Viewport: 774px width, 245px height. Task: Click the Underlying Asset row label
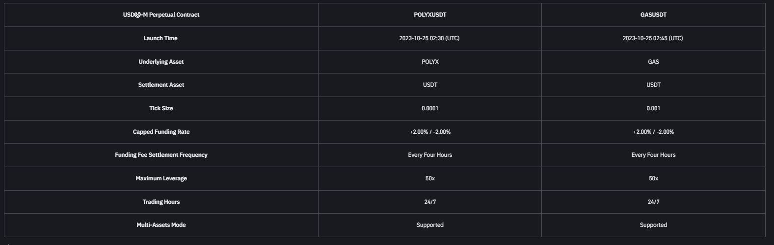pyautogui.click(x=161, y=62)
